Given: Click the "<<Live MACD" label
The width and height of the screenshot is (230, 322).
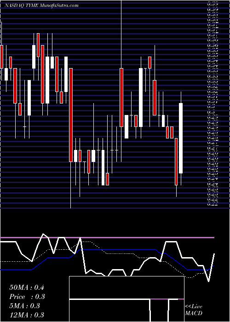Looking at the screenshot, I should click(x=194, y=310).
